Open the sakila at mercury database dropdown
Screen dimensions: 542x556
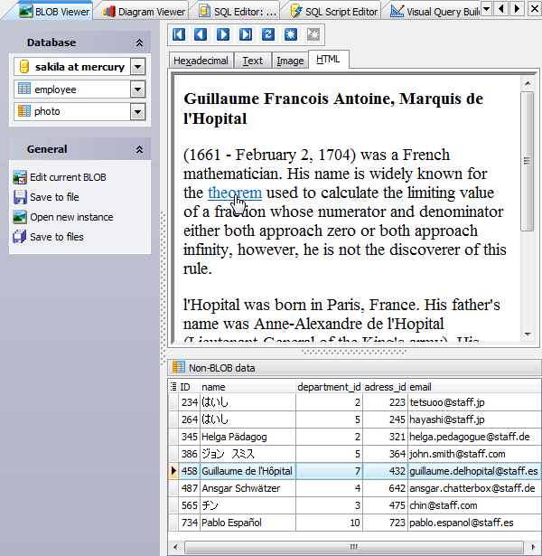tap(137, 67)
